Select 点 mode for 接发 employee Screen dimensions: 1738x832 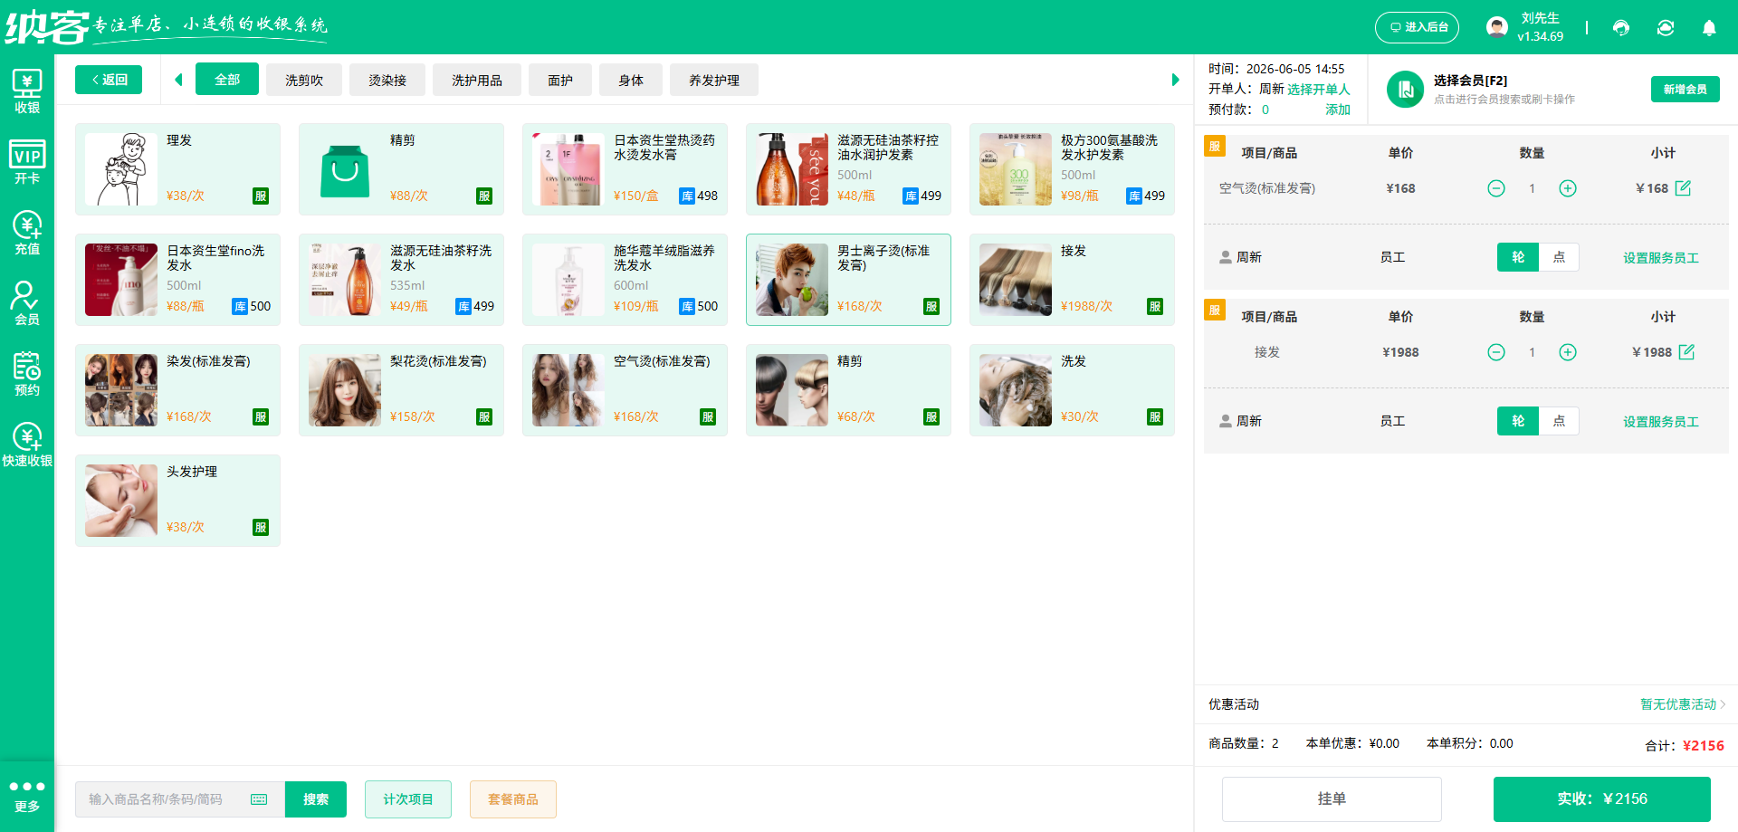(1559, 421)
